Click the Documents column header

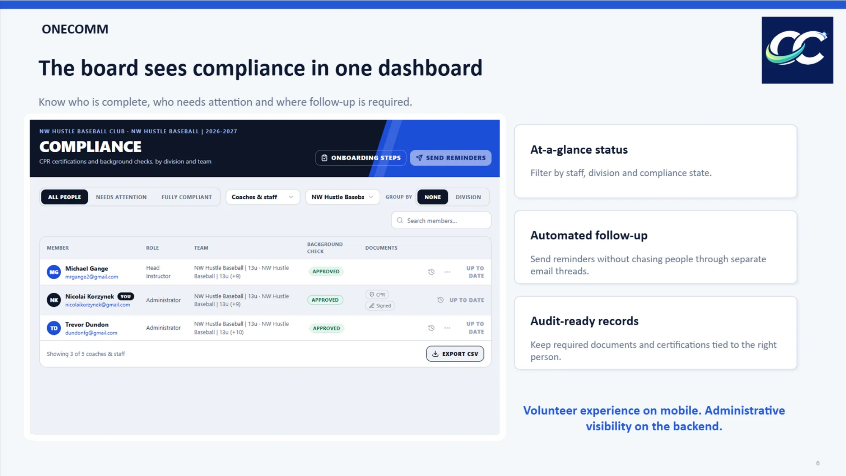tap(381, 248)
